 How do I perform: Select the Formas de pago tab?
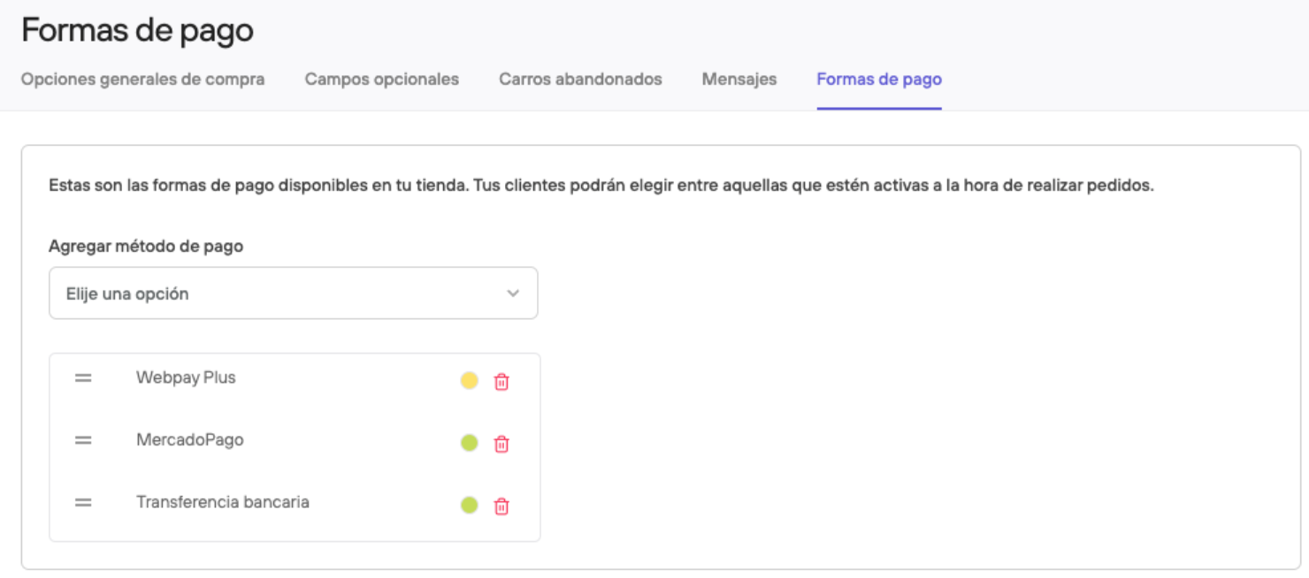coord(879,79)
